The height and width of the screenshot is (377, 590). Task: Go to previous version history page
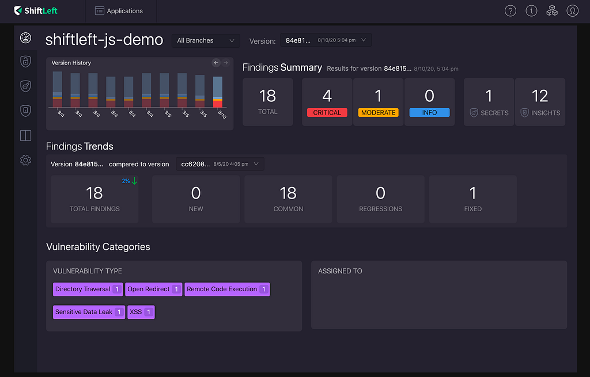tap(216, 63)
